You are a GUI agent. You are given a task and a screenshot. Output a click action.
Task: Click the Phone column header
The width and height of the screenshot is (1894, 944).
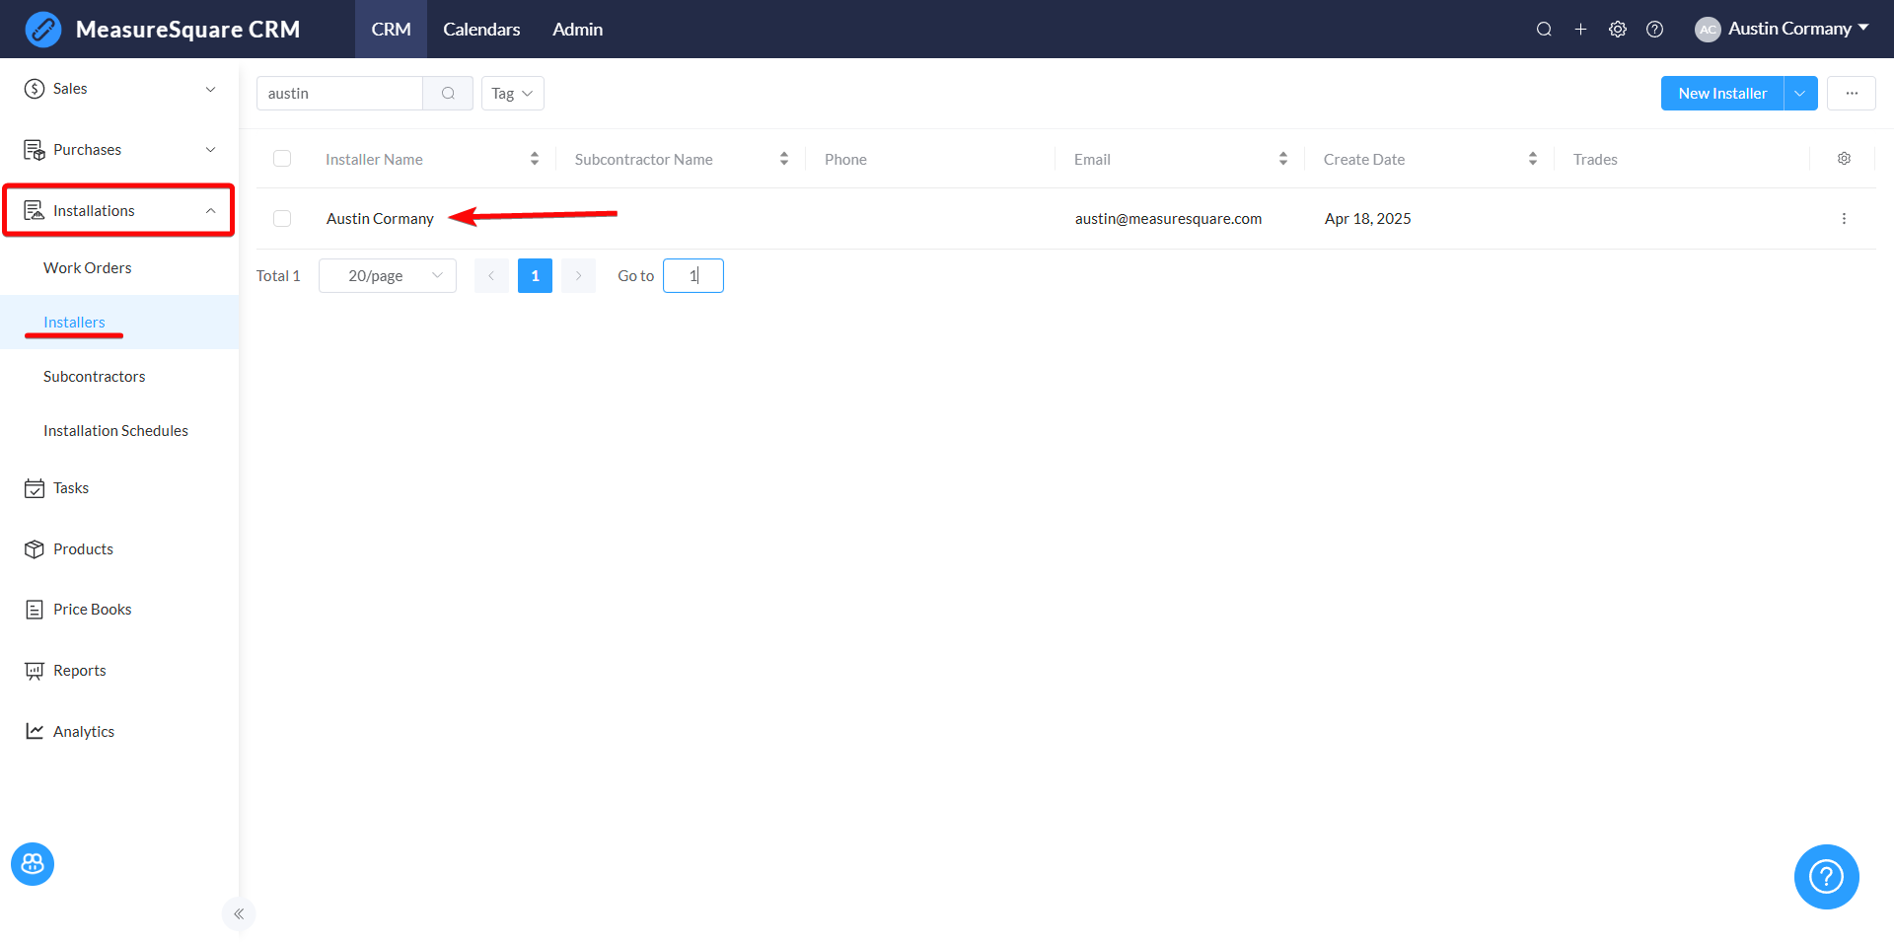pyautogui.click(x=845, y=160)
